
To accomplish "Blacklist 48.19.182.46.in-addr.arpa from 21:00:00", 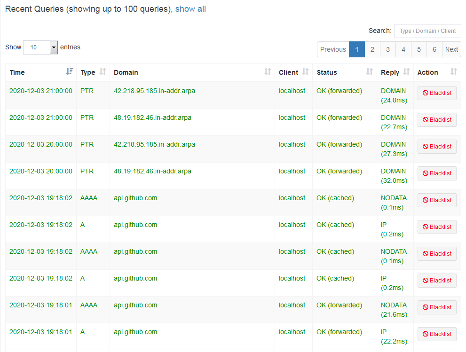I will coord(437,120).
